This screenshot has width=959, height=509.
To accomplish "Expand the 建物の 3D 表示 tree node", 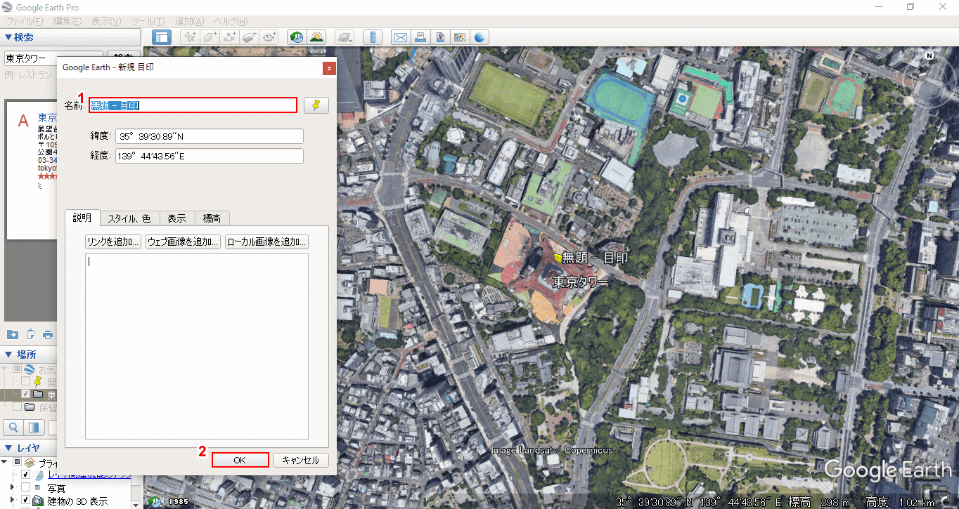I will pyautogui.click(x=12, y=501).
